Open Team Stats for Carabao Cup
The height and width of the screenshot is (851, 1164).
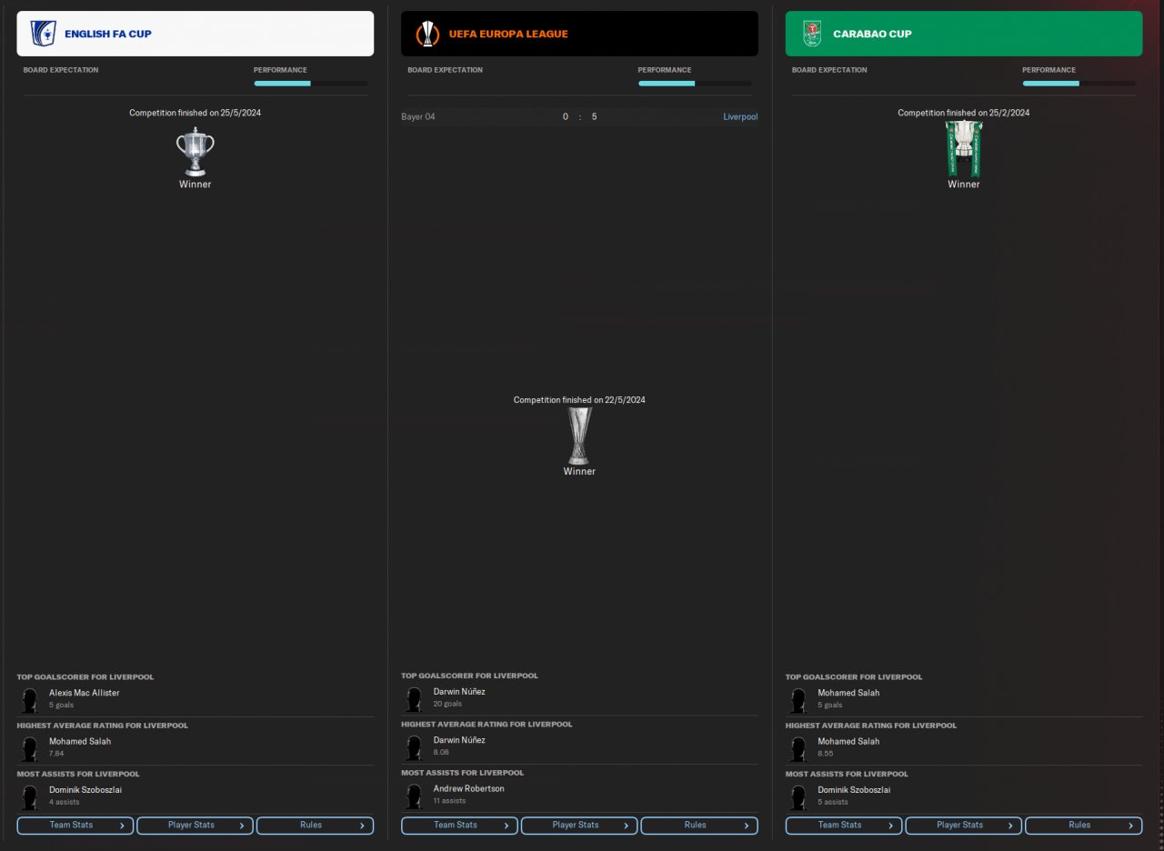point(844,826)
